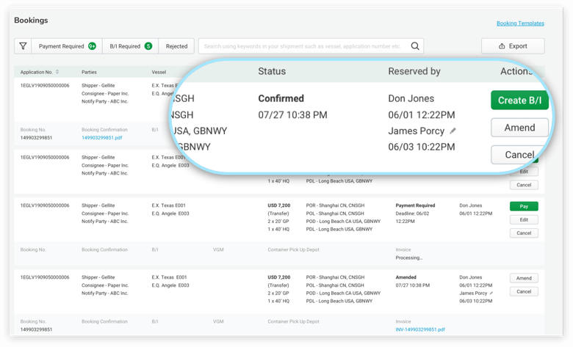Screen dimensions: 573x347
Task: Click the large Cancel button in callout
Action: (519, 154)
